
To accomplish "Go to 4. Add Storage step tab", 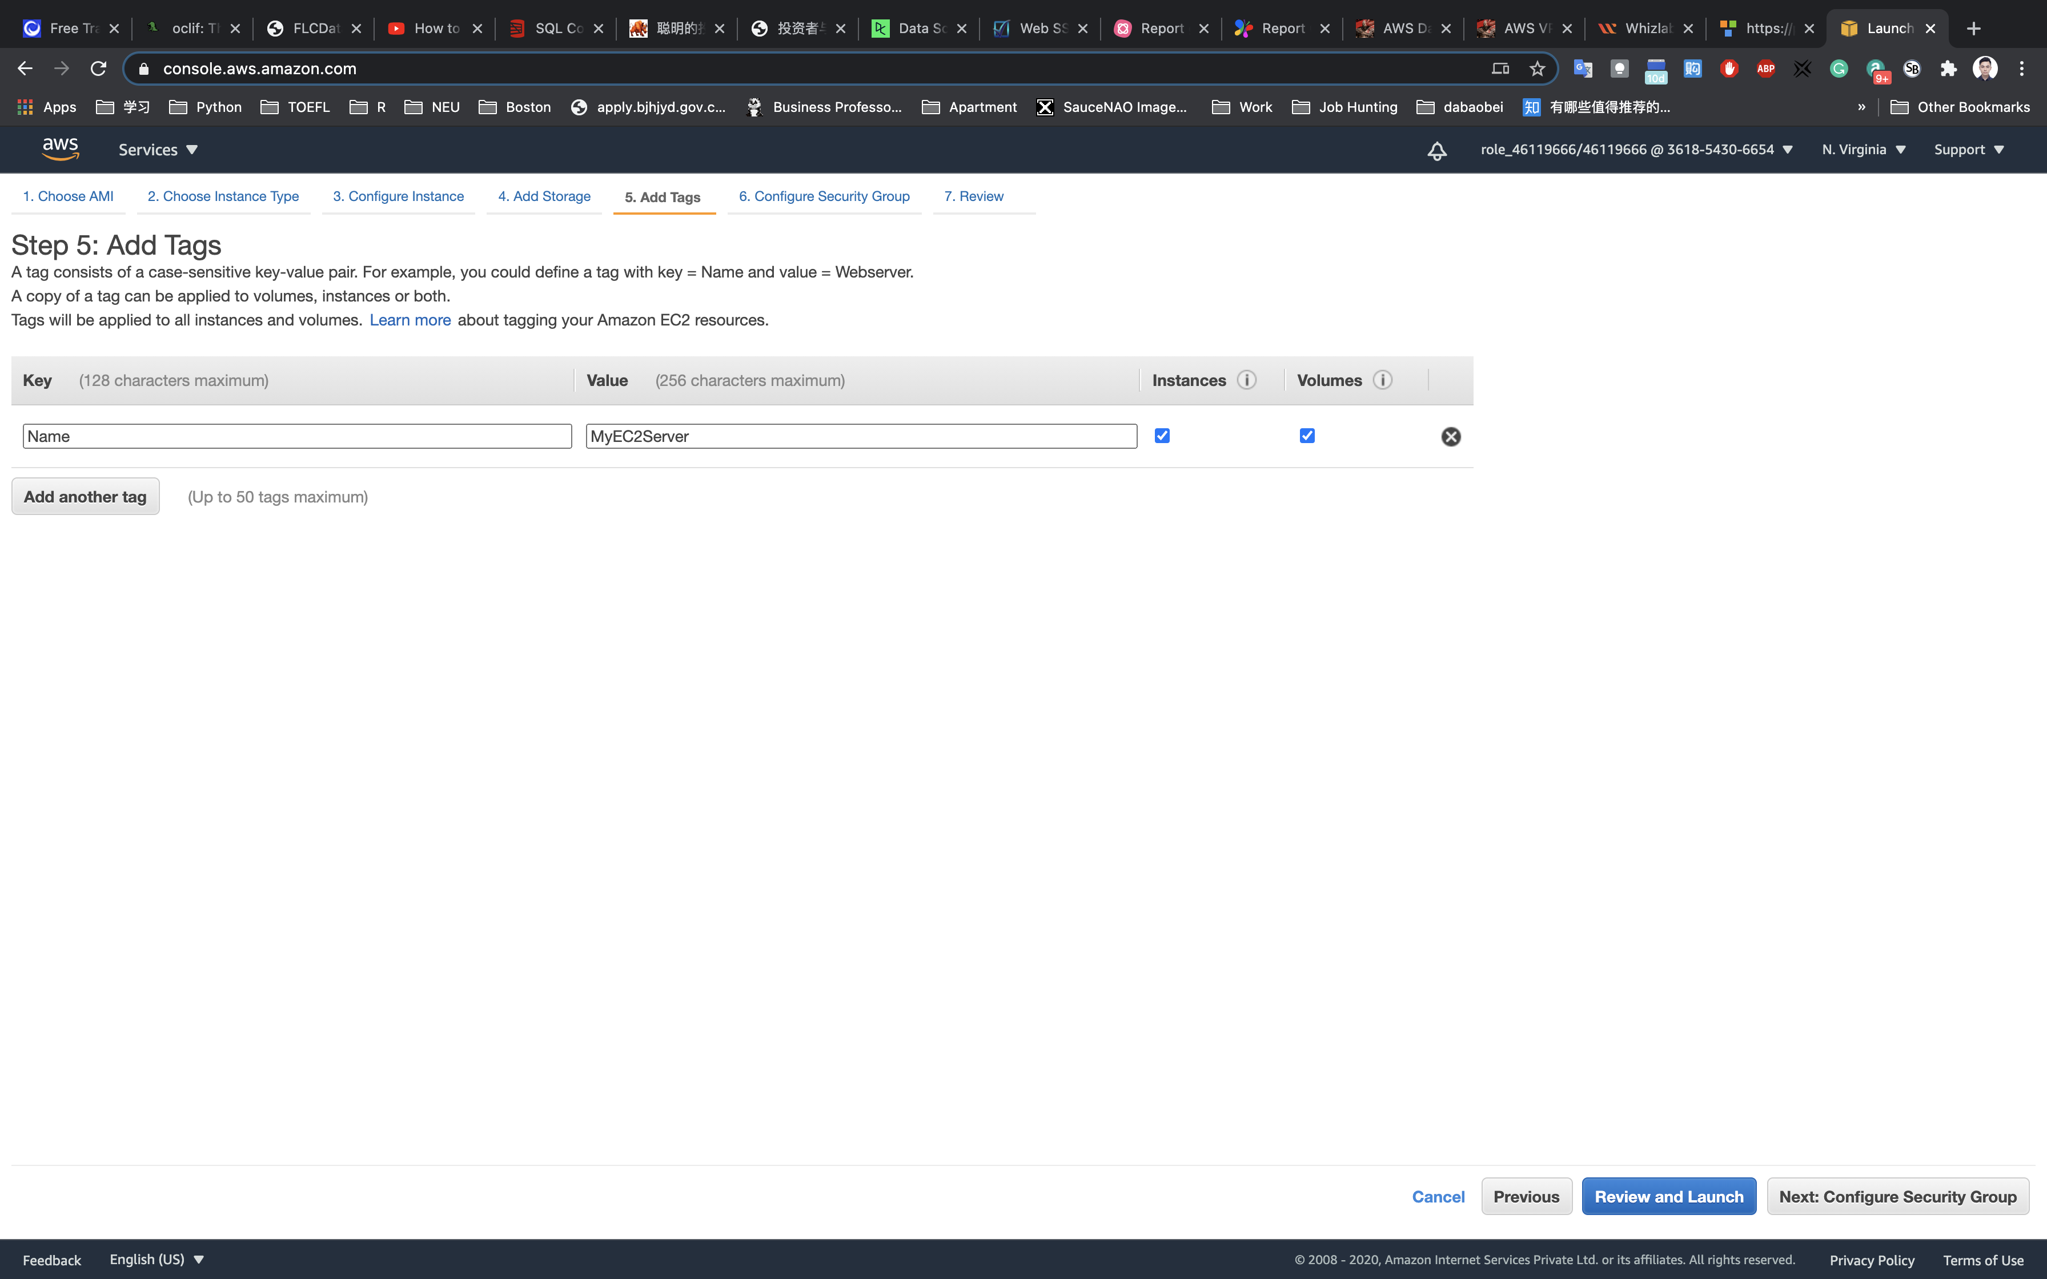I will [544, 196].
